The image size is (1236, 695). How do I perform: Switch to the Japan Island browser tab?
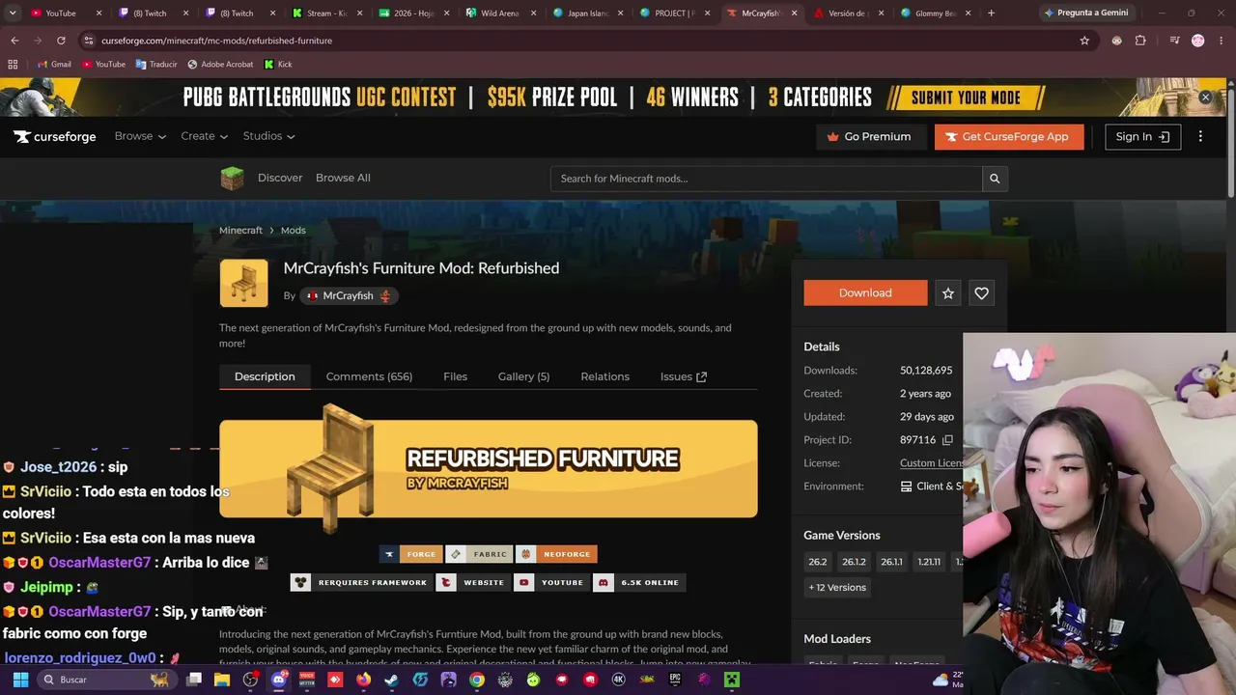pos(587,13)
